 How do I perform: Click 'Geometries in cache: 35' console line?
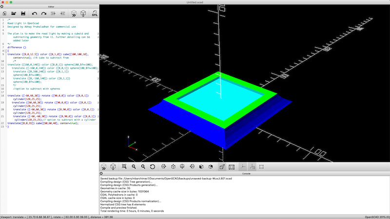pyautogui.click(x=115, y=188)
